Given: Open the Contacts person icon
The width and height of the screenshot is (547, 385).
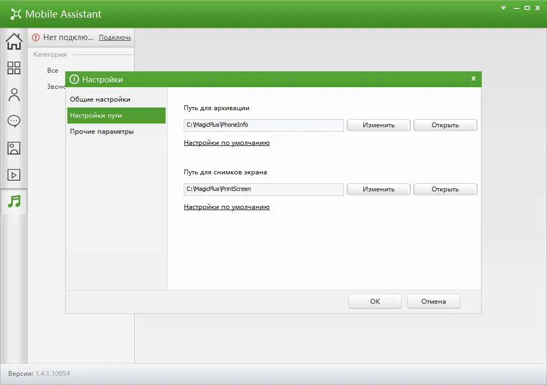Looking at the screenshot, I should [x=14, y=95].
